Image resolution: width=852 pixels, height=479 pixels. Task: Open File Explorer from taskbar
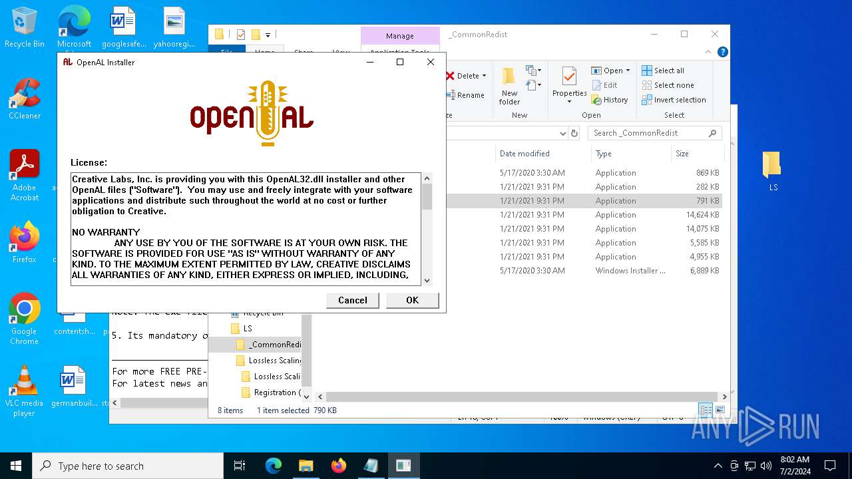tap(306, 466)
